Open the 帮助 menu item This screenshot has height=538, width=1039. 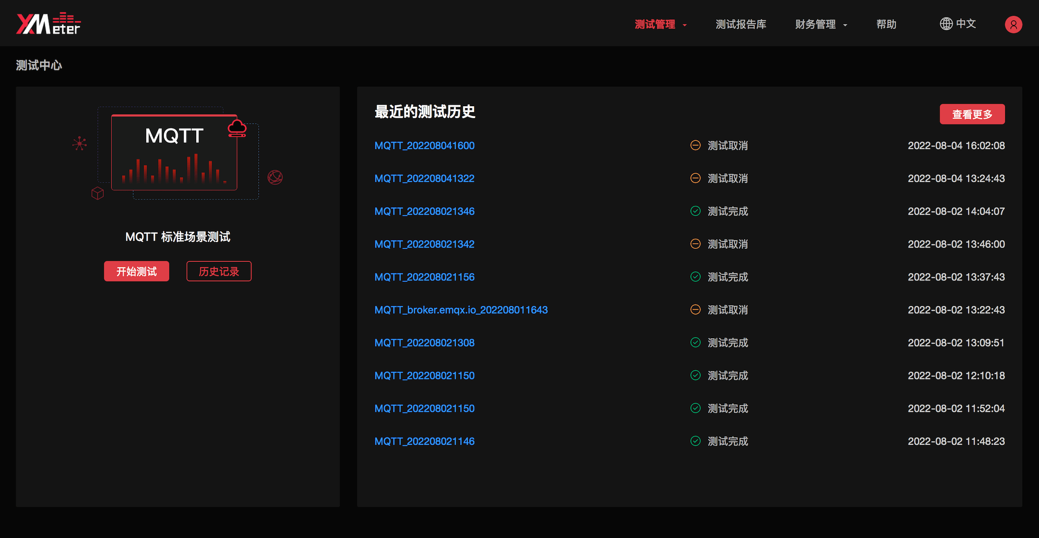click(x=886, y=24)
